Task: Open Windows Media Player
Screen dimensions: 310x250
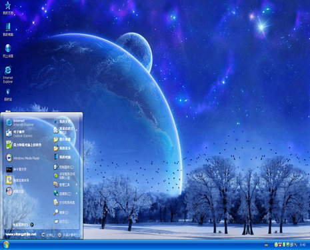Action: tap(23, 158)
